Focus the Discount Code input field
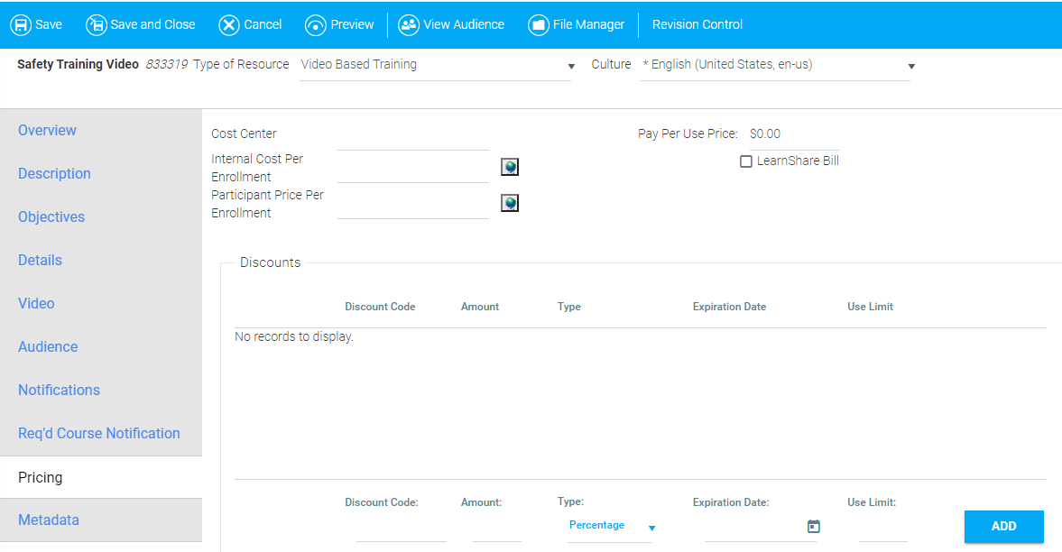1062x552 pixels. coord(401,530)
